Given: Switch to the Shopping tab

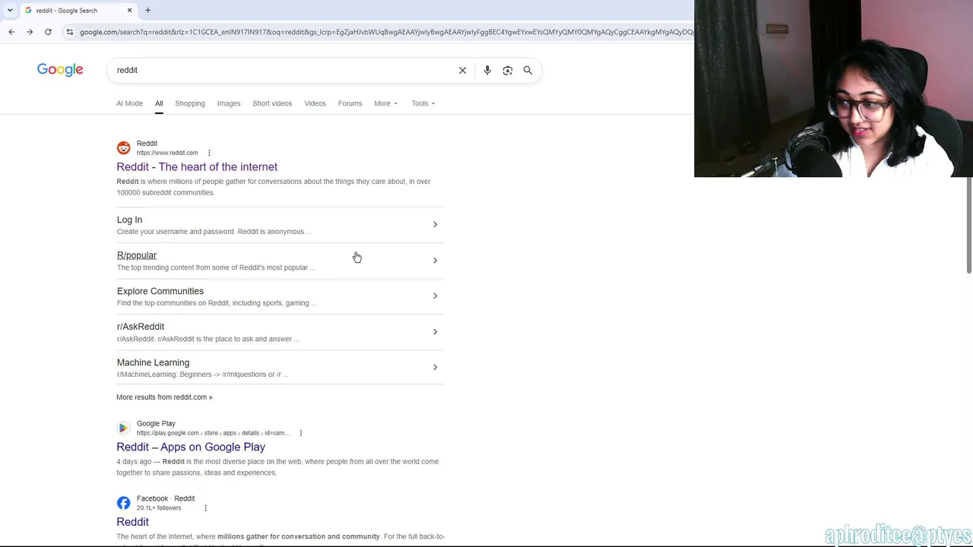Looking at the screenshot, I should point(190,103).
